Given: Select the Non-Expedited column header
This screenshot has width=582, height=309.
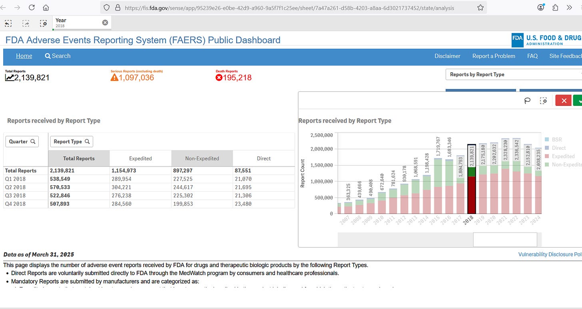Looking at the screenshot, I should click(202, 158).
